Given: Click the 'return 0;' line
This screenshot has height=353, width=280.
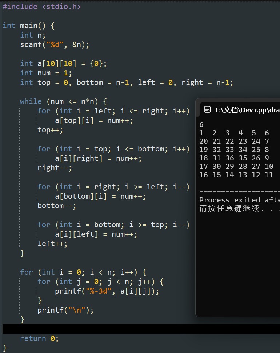Looking at the screenshot, I should click(x=39, y=338).
